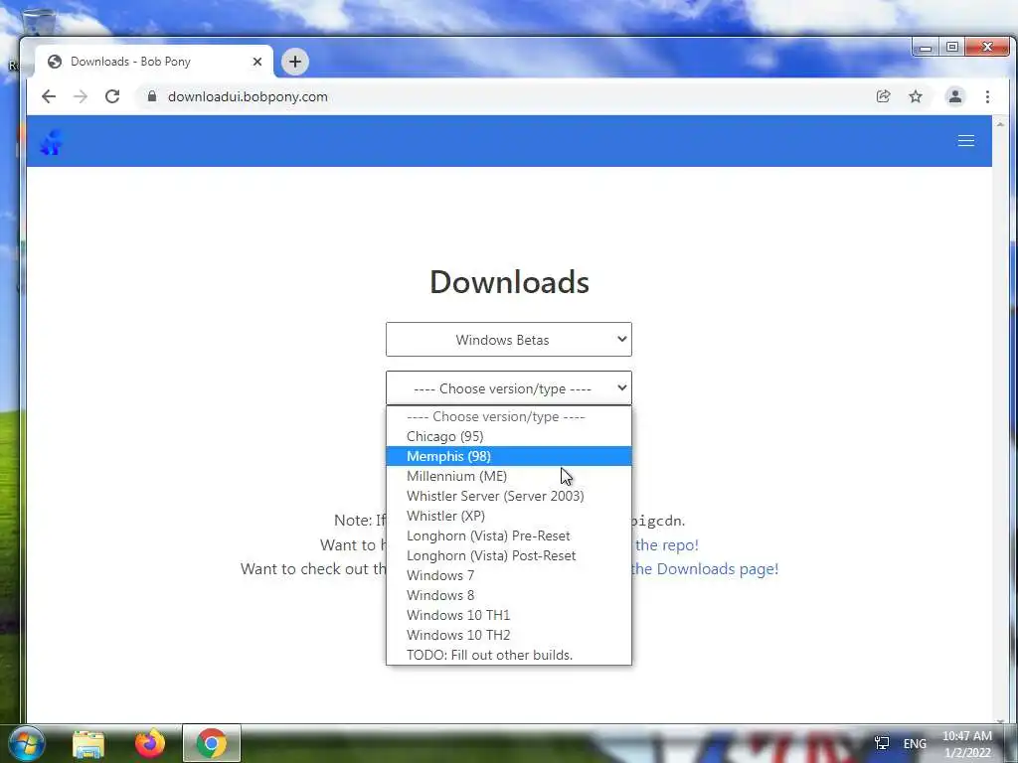Click the taskbar clock showing 10:47 AM

coord(967,744)
